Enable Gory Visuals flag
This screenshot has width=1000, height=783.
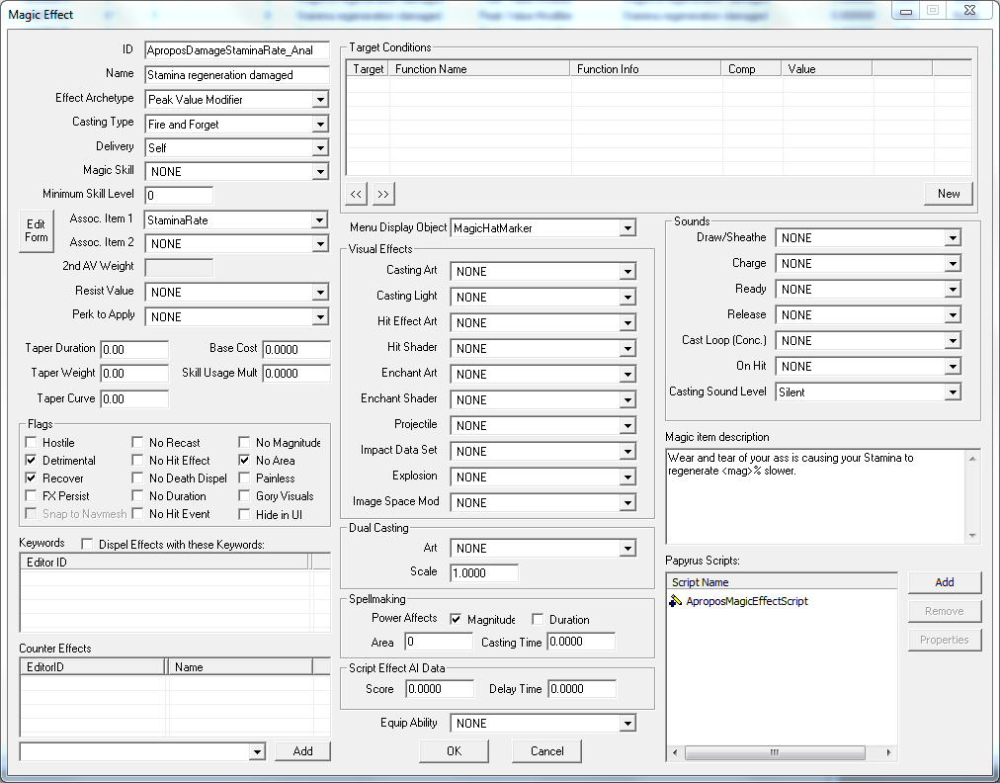(x=244, y=496)
